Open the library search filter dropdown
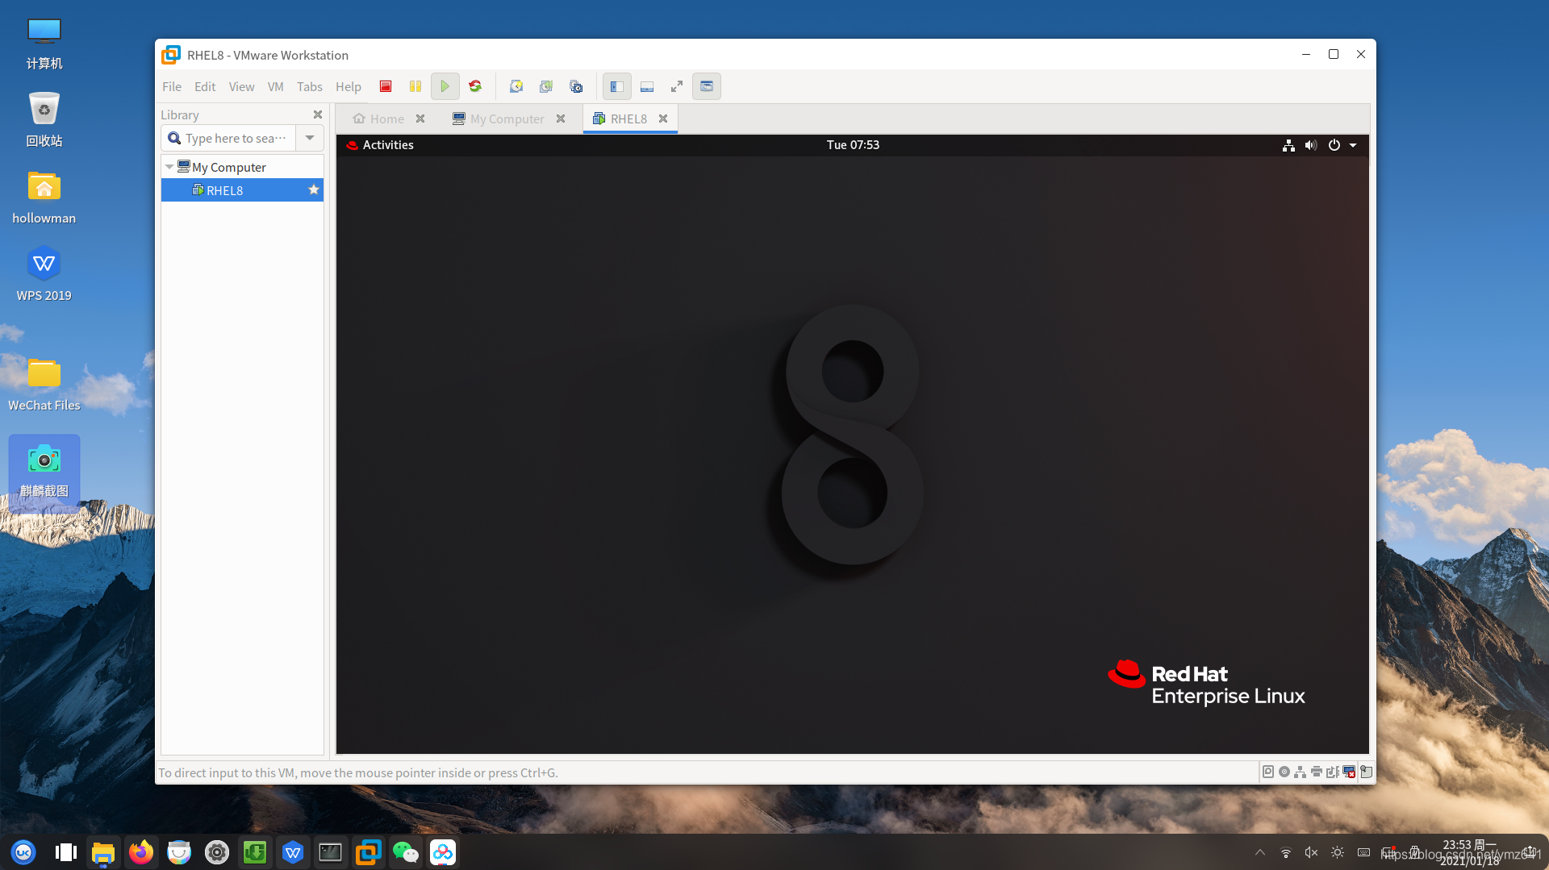The image size is (1549, 870). [x=310, y=138]
